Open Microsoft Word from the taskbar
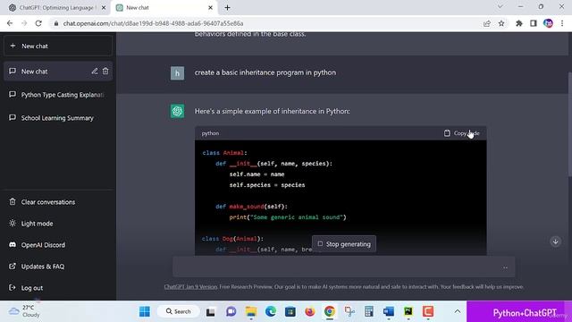The width and height of the screenshot is (572, 322). click(389, 311)
